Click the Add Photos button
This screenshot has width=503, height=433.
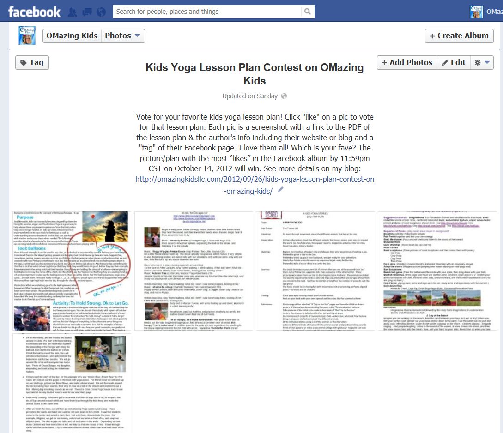click(x=406, y=62)
